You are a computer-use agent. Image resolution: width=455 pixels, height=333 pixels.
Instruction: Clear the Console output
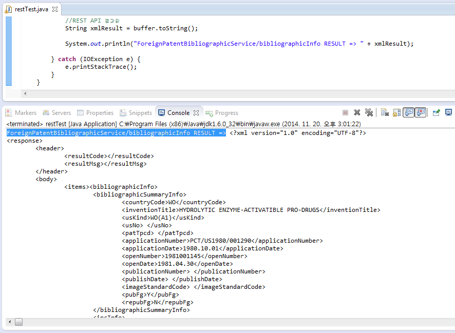click(x=385, y=112)
